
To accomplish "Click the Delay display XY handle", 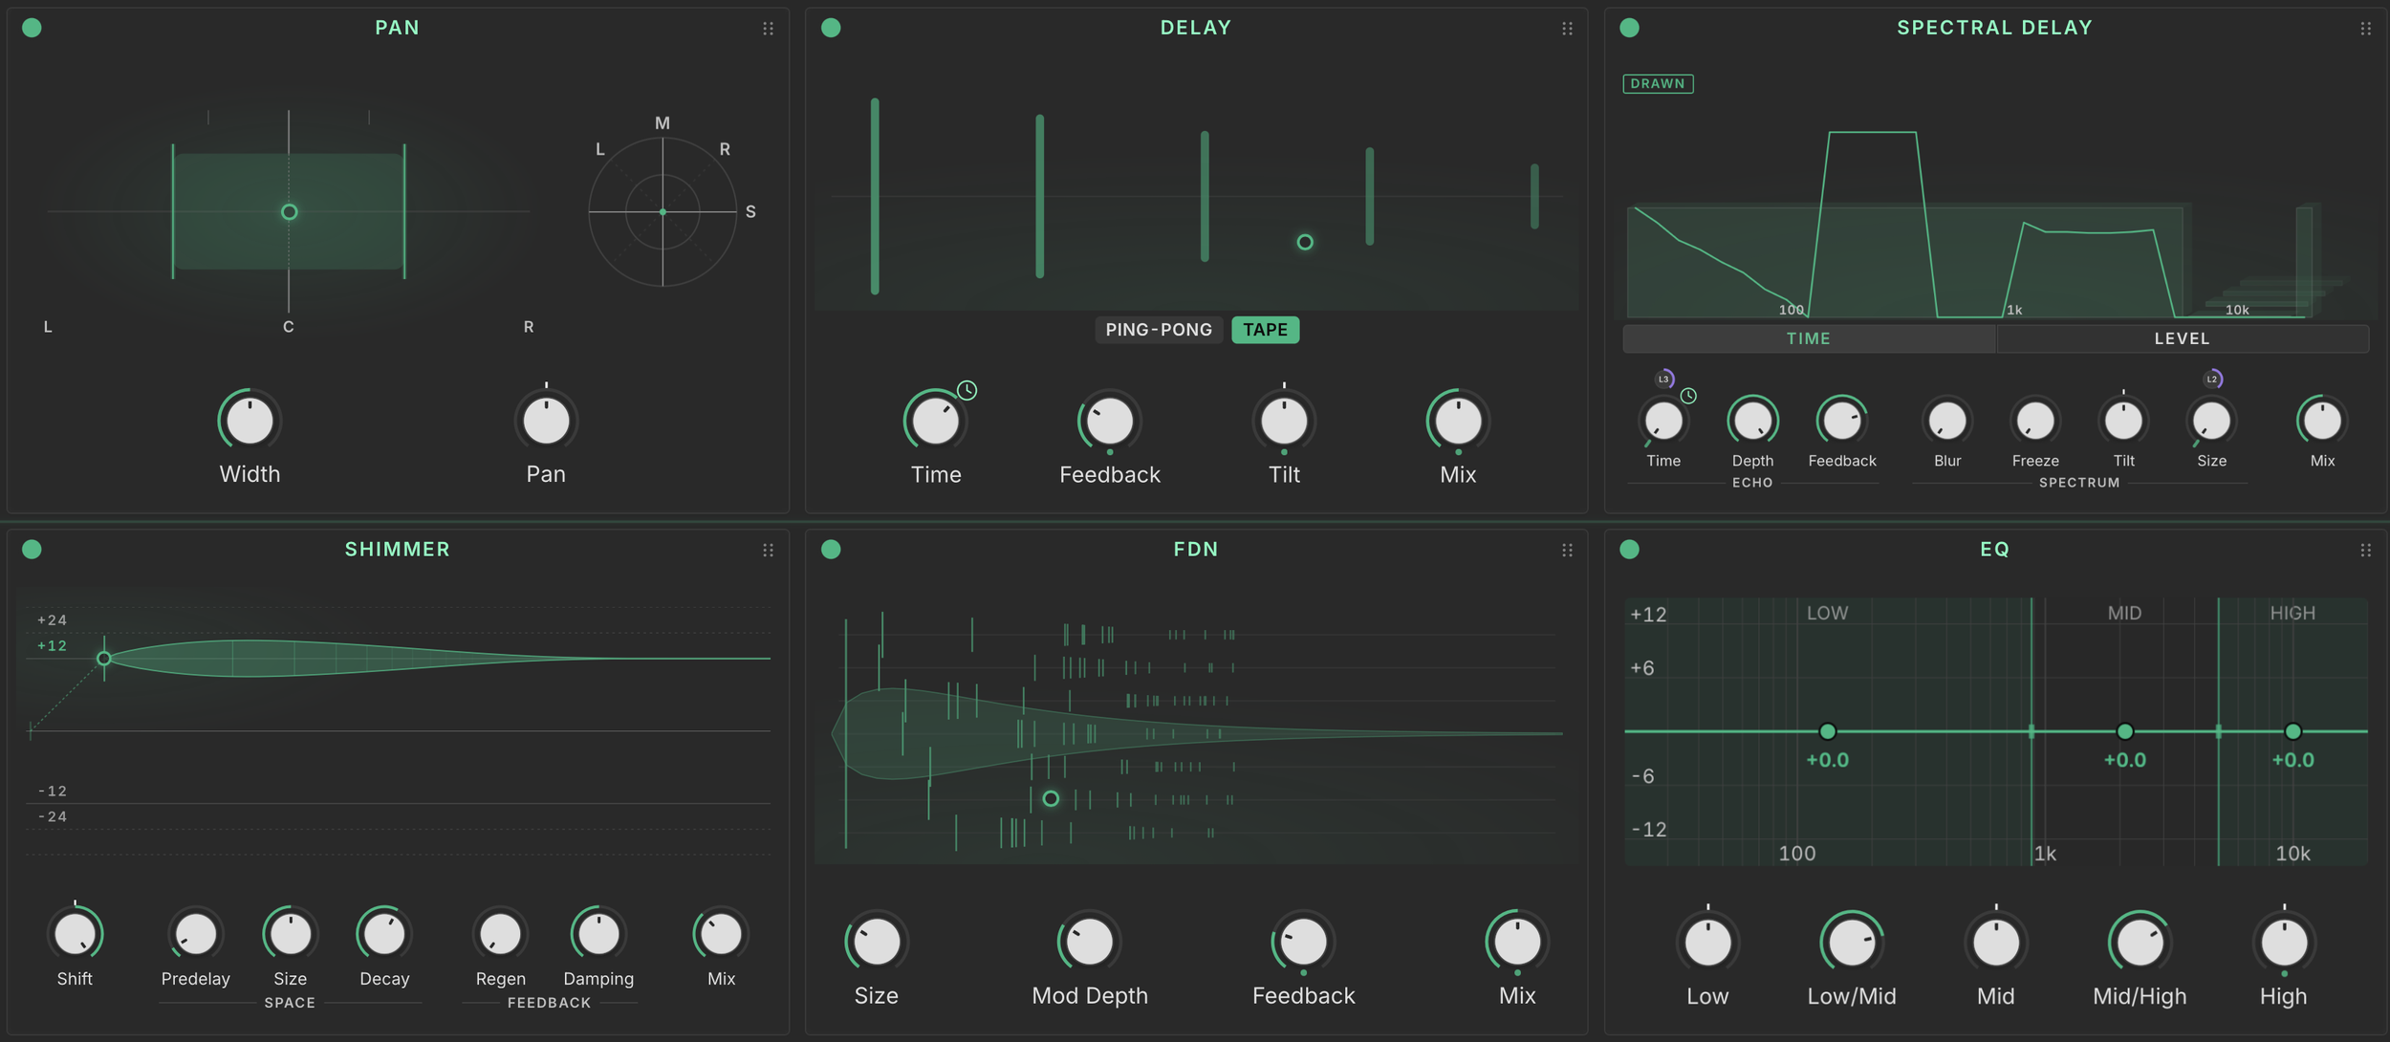I will pyautogui.click(x=1305, y=242).
